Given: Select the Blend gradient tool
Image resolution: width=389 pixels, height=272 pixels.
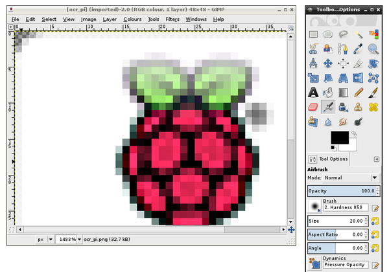Looking at the screenshot, I should pos(343,93).
